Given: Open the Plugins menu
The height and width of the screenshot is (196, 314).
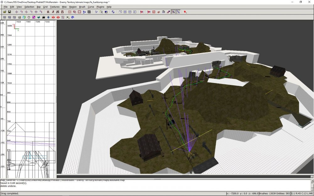Looking at the screenshot, I should point(100,7).
